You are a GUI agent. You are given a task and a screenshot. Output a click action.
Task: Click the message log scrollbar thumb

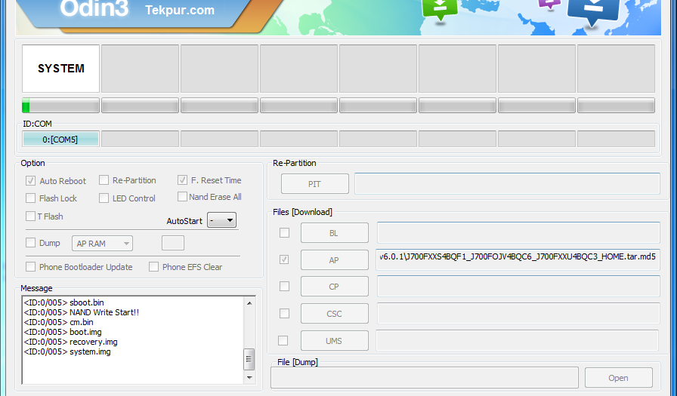(249, 359)
